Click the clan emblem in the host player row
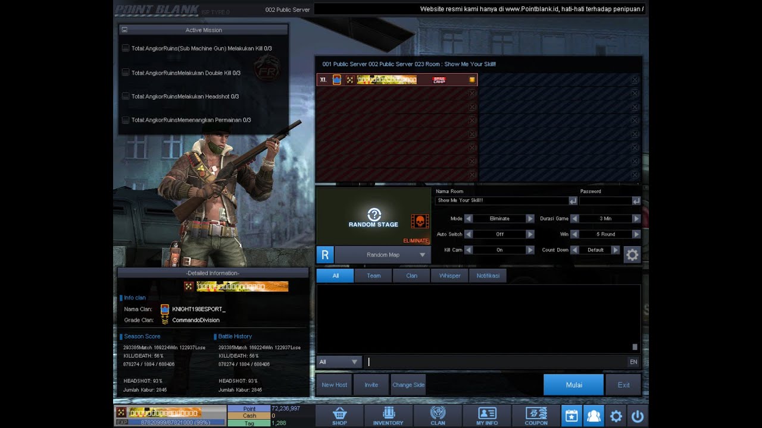This screenshot has width=762, height=428. pyautogui.click(x=337, y=80)
